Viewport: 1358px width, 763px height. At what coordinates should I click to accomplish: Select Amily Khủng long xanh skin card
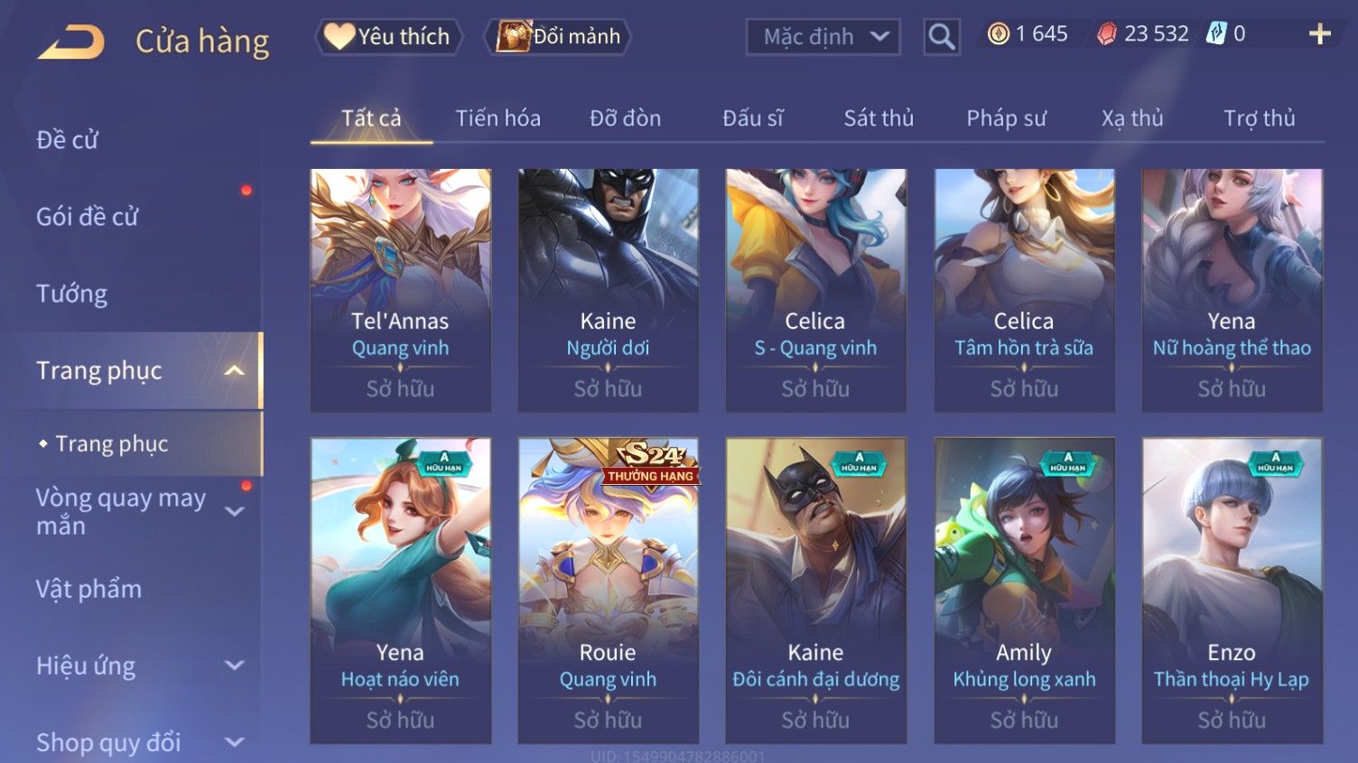(1024, 591)
